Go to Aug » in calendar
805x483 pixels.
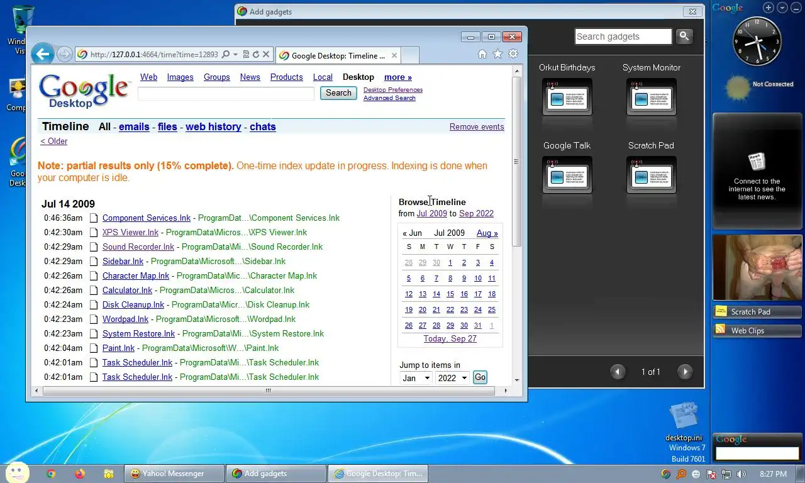(487, 233)
